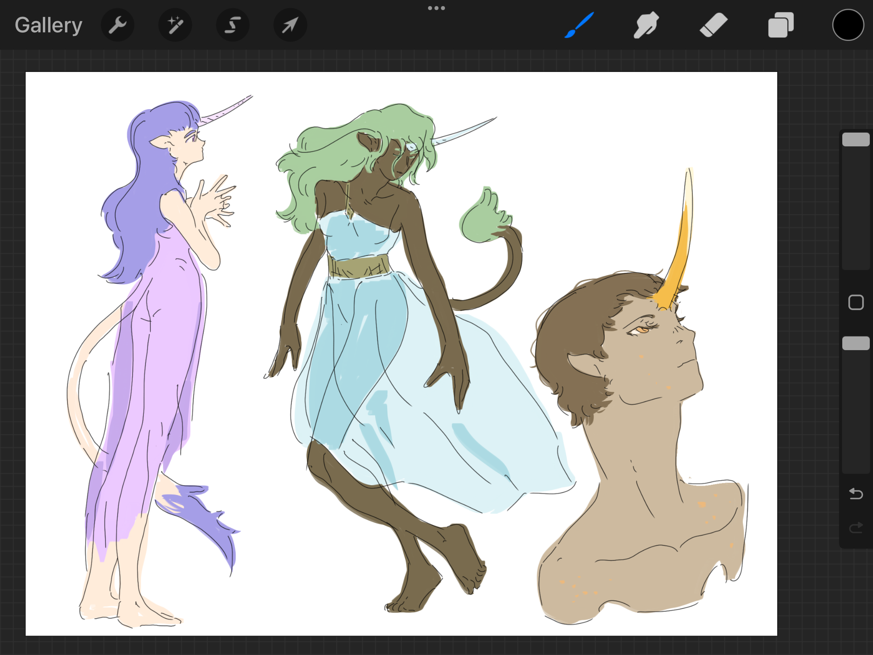Click the brush size slider handle
Screen dimensions: 873x655
click(x=856, y=139)
